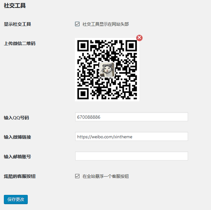The image size is (211, 210).
Task: Click the 在全站悬浮一个客服按钮 label text
Action: (x=106, y=176)
